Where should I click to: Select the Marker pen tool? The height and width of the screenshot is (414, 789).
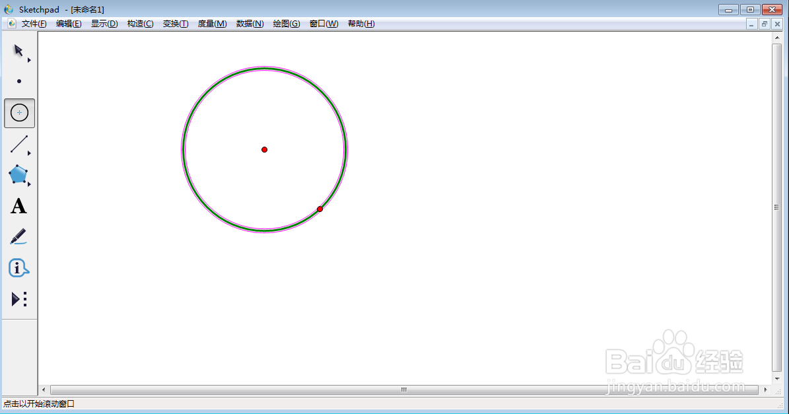click(x=18, y=237)
